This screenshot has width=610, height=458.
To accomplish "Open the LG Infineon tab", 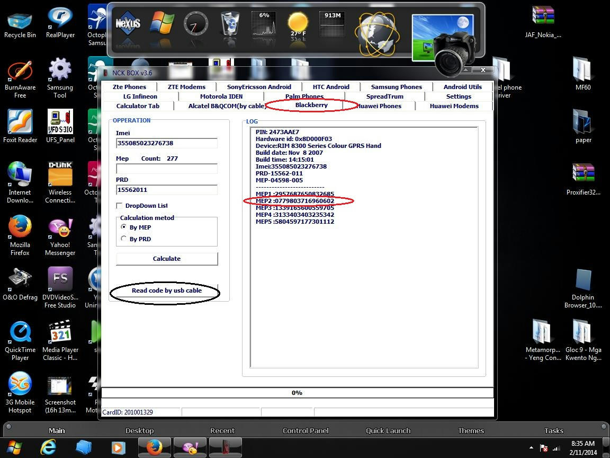I will coord(140,96).
